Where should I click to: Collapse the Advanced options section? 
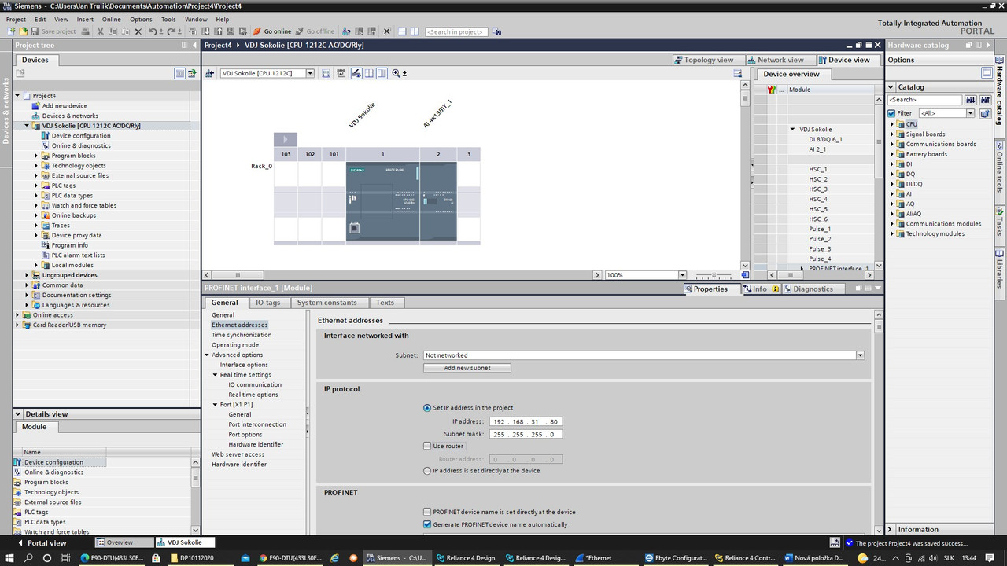pyautogui.click(x=207, y=355)
